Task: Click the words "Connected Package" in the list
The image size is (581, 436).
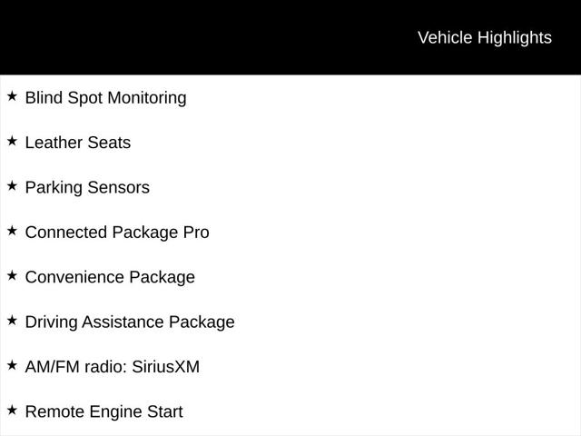Action: 101,232
